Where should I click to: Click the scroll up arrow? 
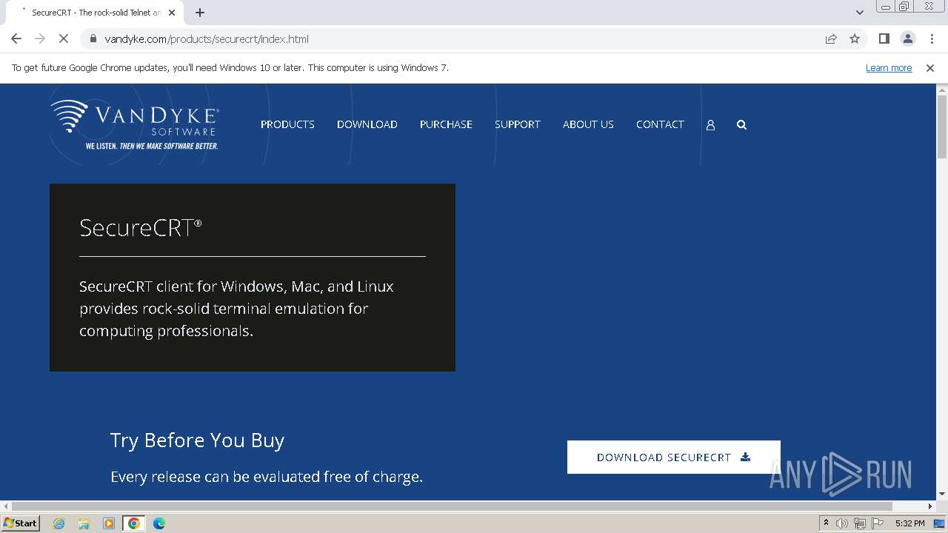click(942, 90)
